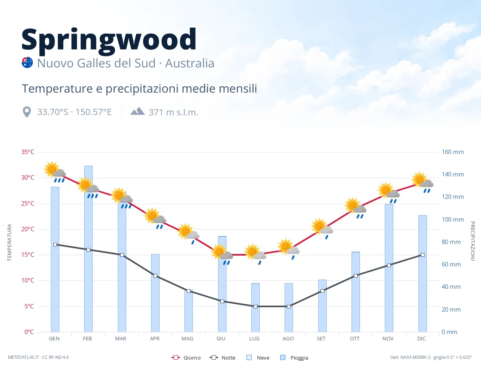Click the OTT weather icon
The height and width of the screenshot is (368, 481).
[356, 208]
